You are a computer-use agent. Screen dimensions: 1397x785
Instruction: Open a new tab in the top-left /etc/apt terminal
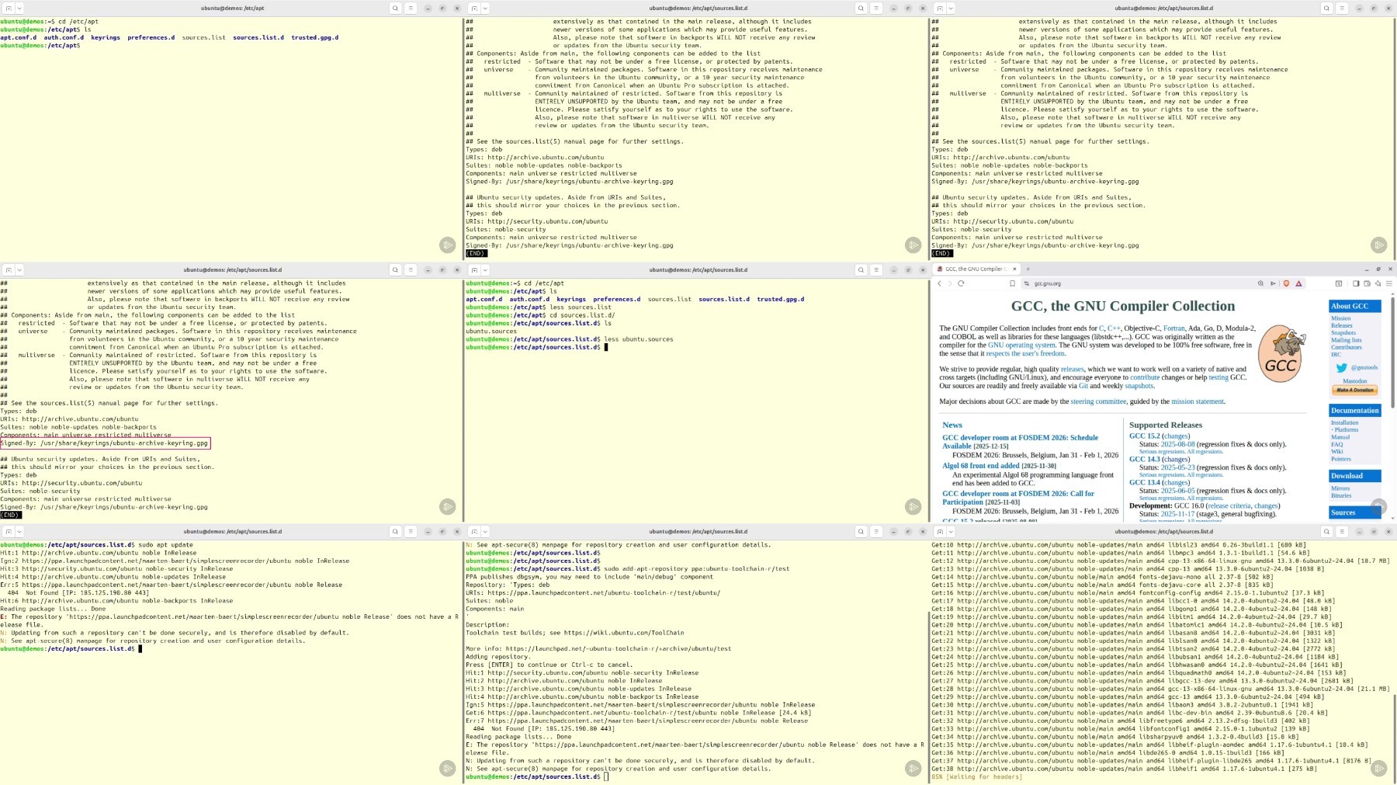[x=9, y=8]
